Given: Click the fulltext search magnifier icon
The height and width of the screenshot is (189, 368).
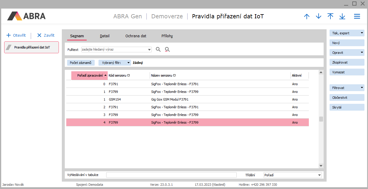Looking at the screenshot, I should (158, 50).
